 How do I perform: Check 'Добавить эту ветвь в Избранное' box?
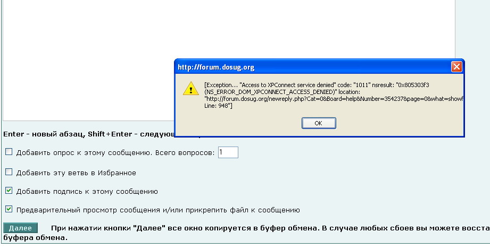[x=9, y=172]
